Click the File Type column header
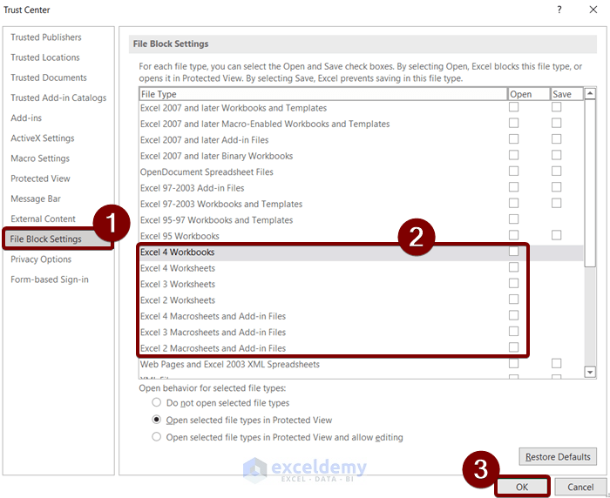The height and width of the screenshot is (498, 610). pyautogui.click(x=323, y=94)
